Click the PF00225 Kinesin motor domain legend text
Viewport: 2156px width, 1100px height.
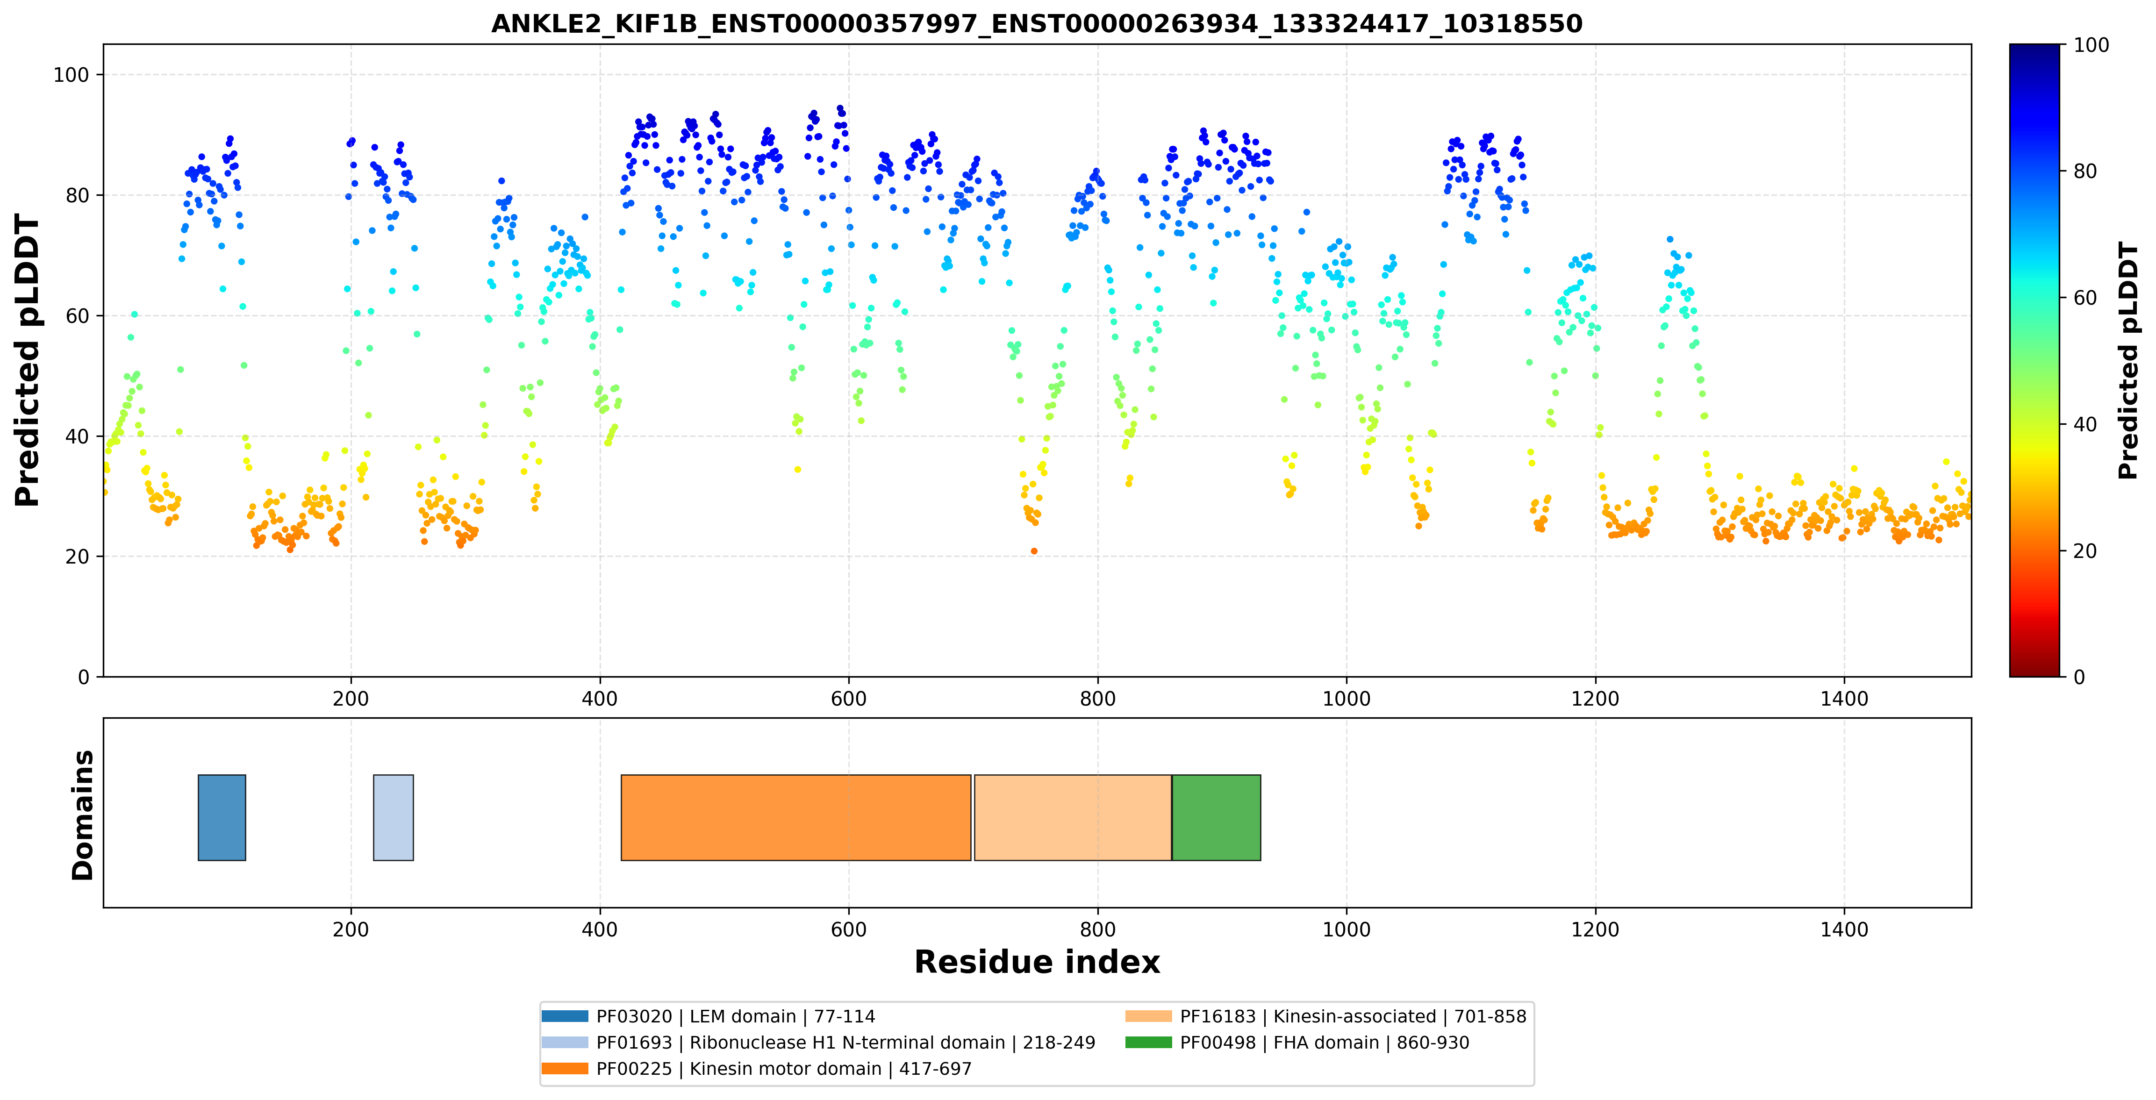pos(784,1068)
